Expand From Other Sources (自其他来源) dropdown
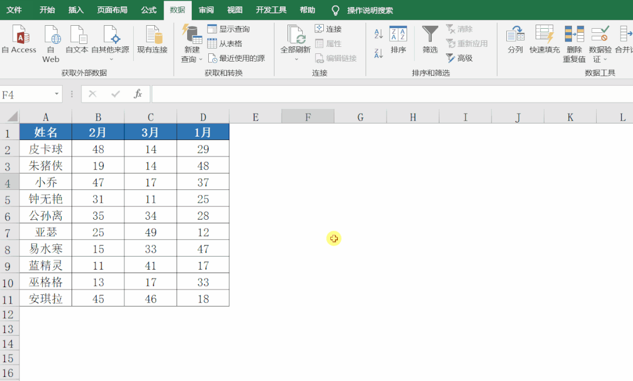633x381 pixels. [111, 59]
